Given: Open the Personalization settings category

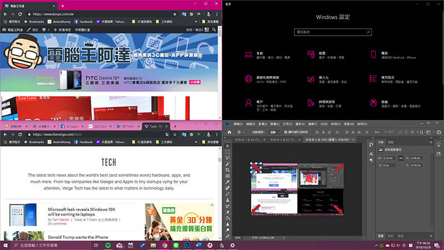Looking at the screenshot, I should [326, 79].
